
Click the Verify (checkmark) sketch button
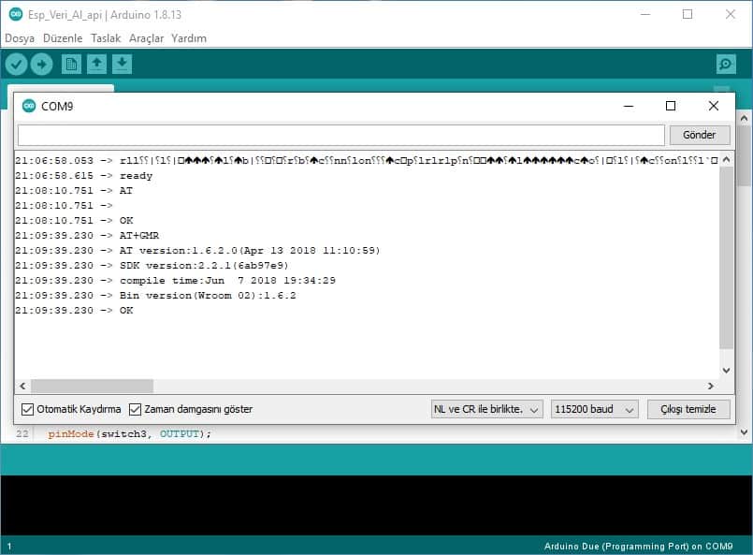[x=16, y=64]
